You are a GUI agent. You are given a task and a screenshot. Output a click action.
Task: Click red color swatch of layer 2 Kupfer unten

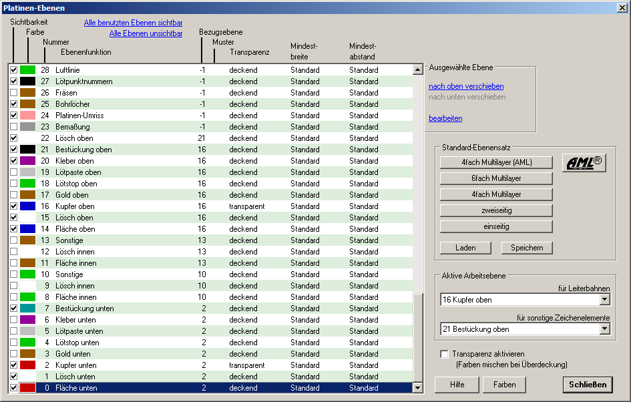(28, 365)
